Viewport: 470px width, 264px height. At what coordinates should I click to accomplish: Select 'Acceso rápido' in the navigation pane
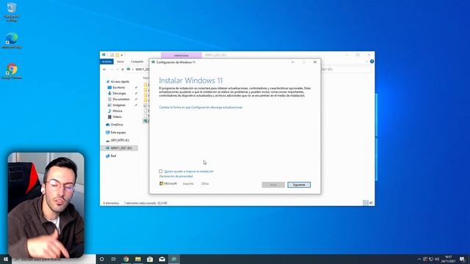coord(120,81)
